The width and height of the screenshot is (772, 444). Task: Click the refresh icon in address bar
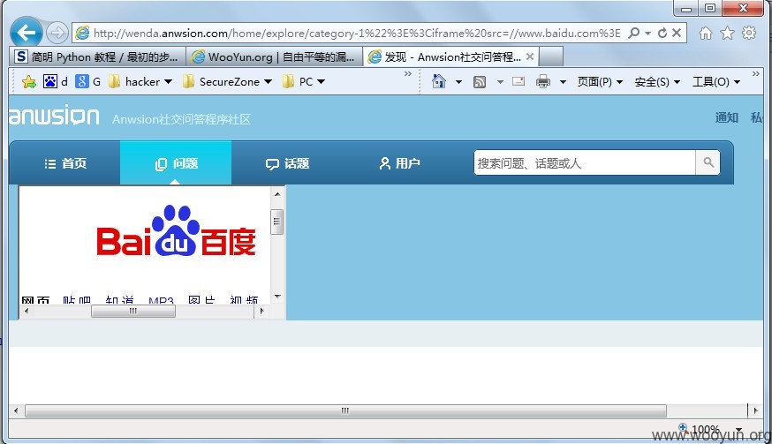[662, 33]
